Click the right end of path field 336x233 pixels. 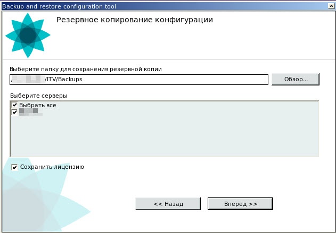261,80
